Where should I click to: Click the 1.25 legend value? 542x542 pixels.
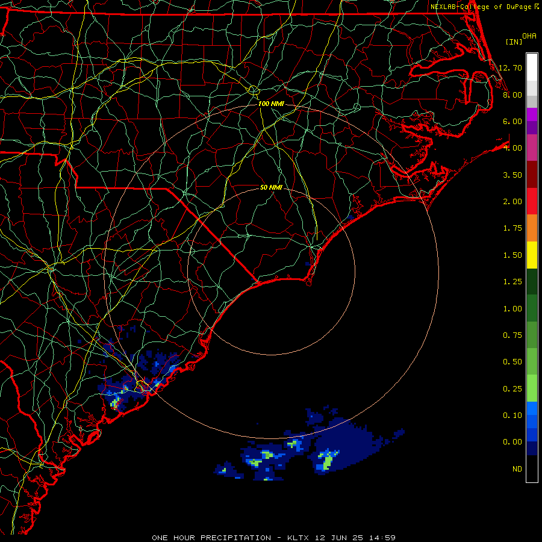[512, 282]
